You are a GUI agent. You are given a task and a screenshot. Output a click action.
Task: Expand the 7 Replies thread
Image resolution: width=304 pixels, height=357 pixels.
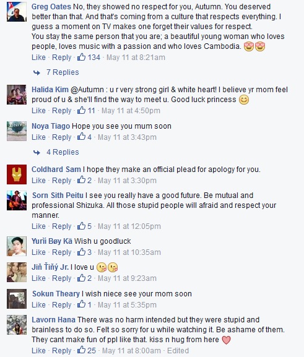click(x=63, y=72)
